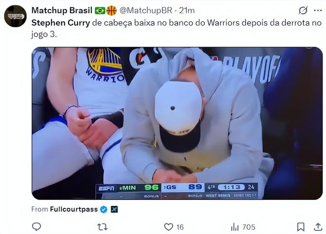This screenshot has height=234, width=326.
Task: Open the three-dot more options menu
Action: point(318,10)
